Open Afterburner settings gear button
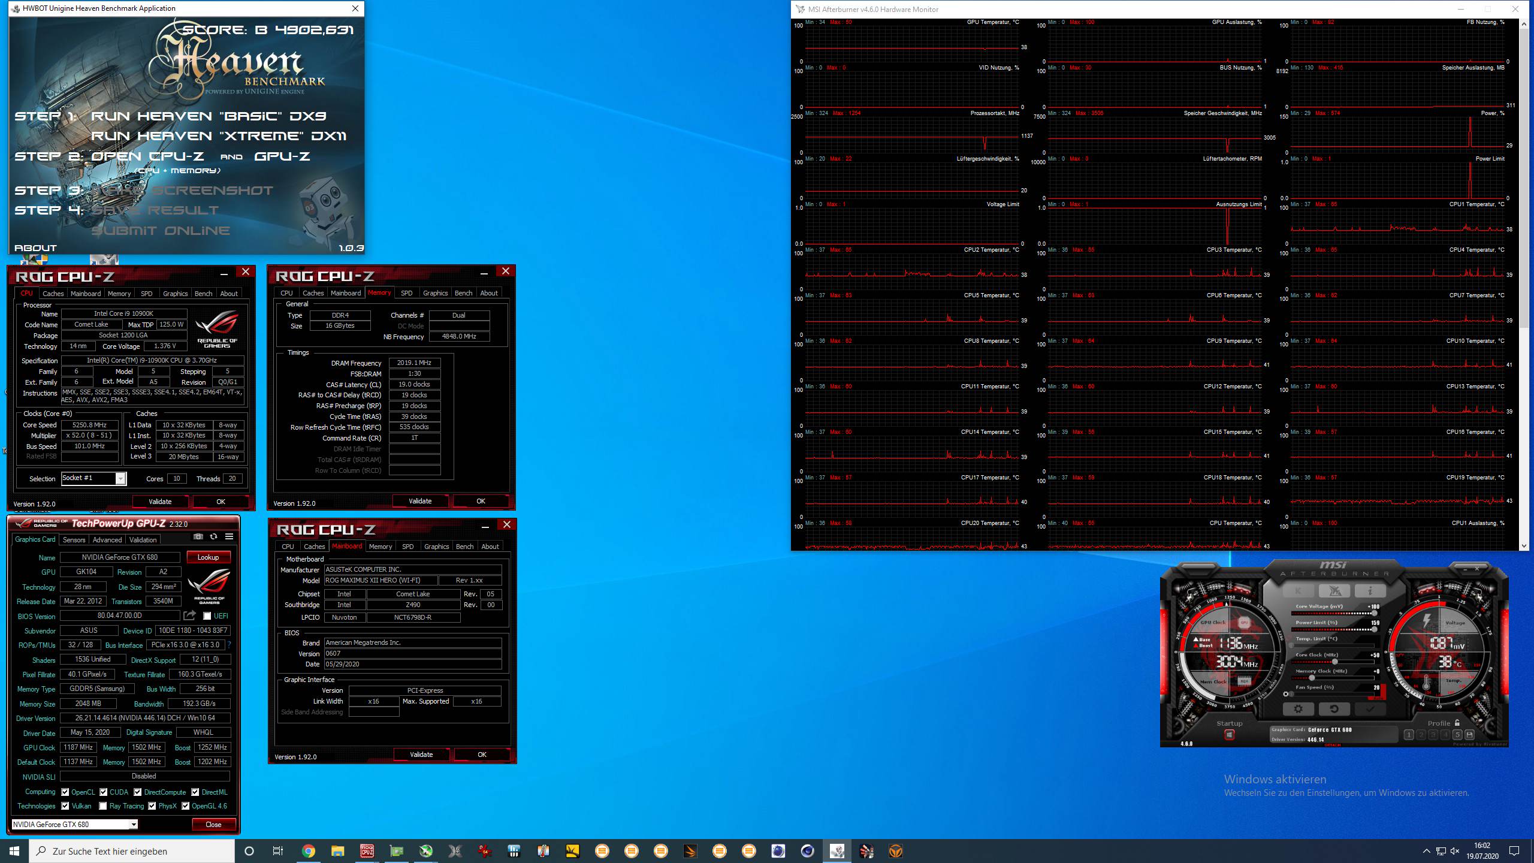The image size is (1534, 863). tap(1298, 709)
